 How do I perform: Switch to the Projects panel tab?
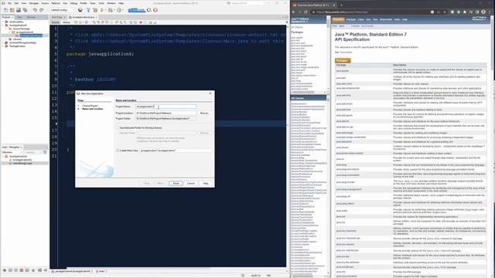(6, 17)
